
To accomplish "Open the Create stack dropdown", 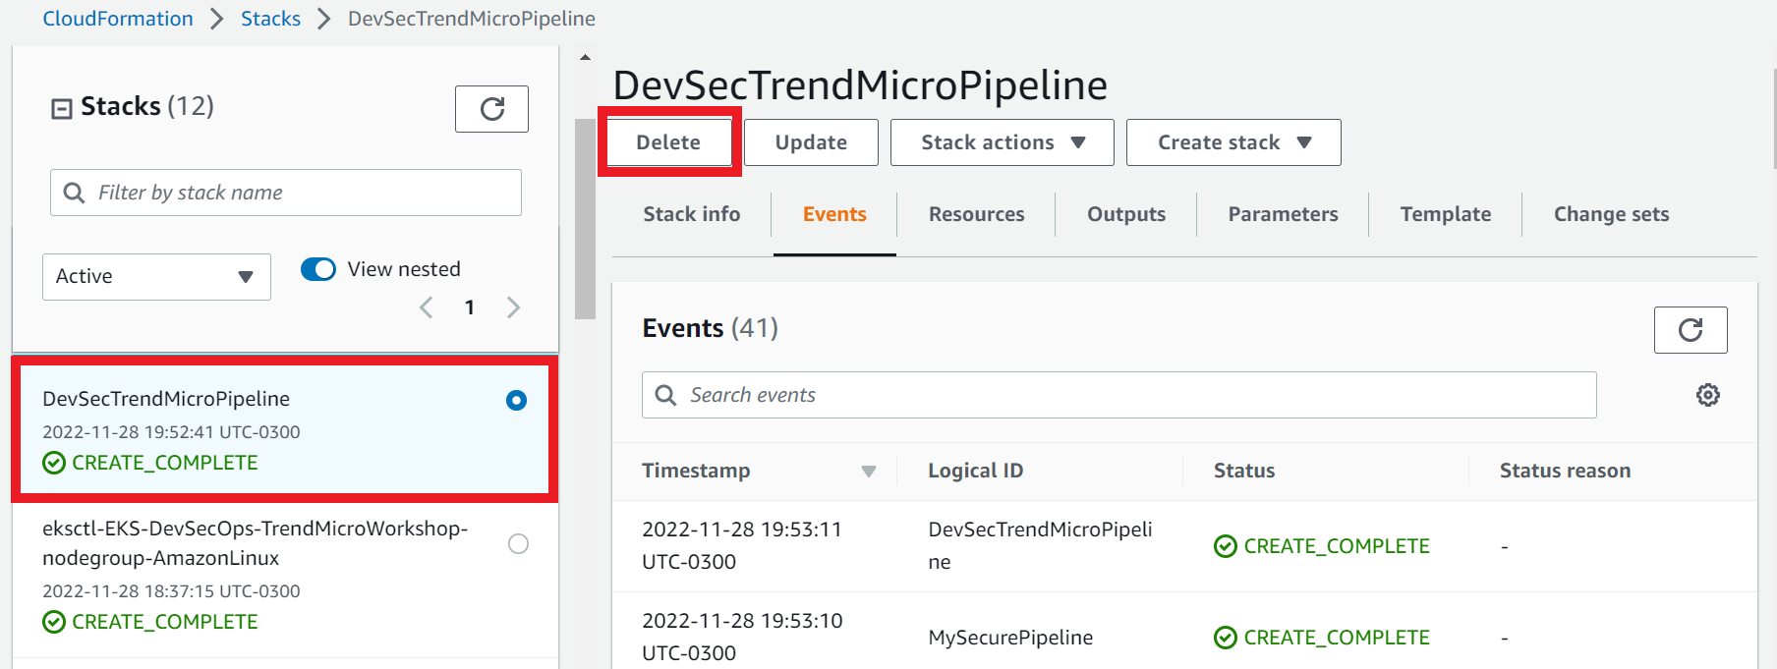I will [x=1233, y=142].
